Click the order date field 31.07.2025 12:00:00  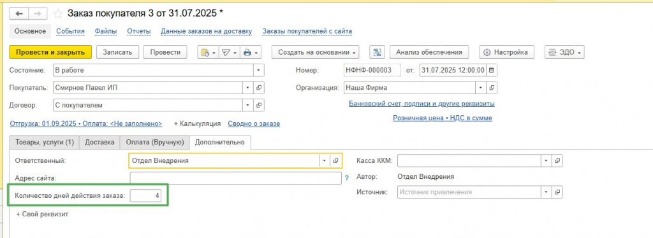point(453,70)
